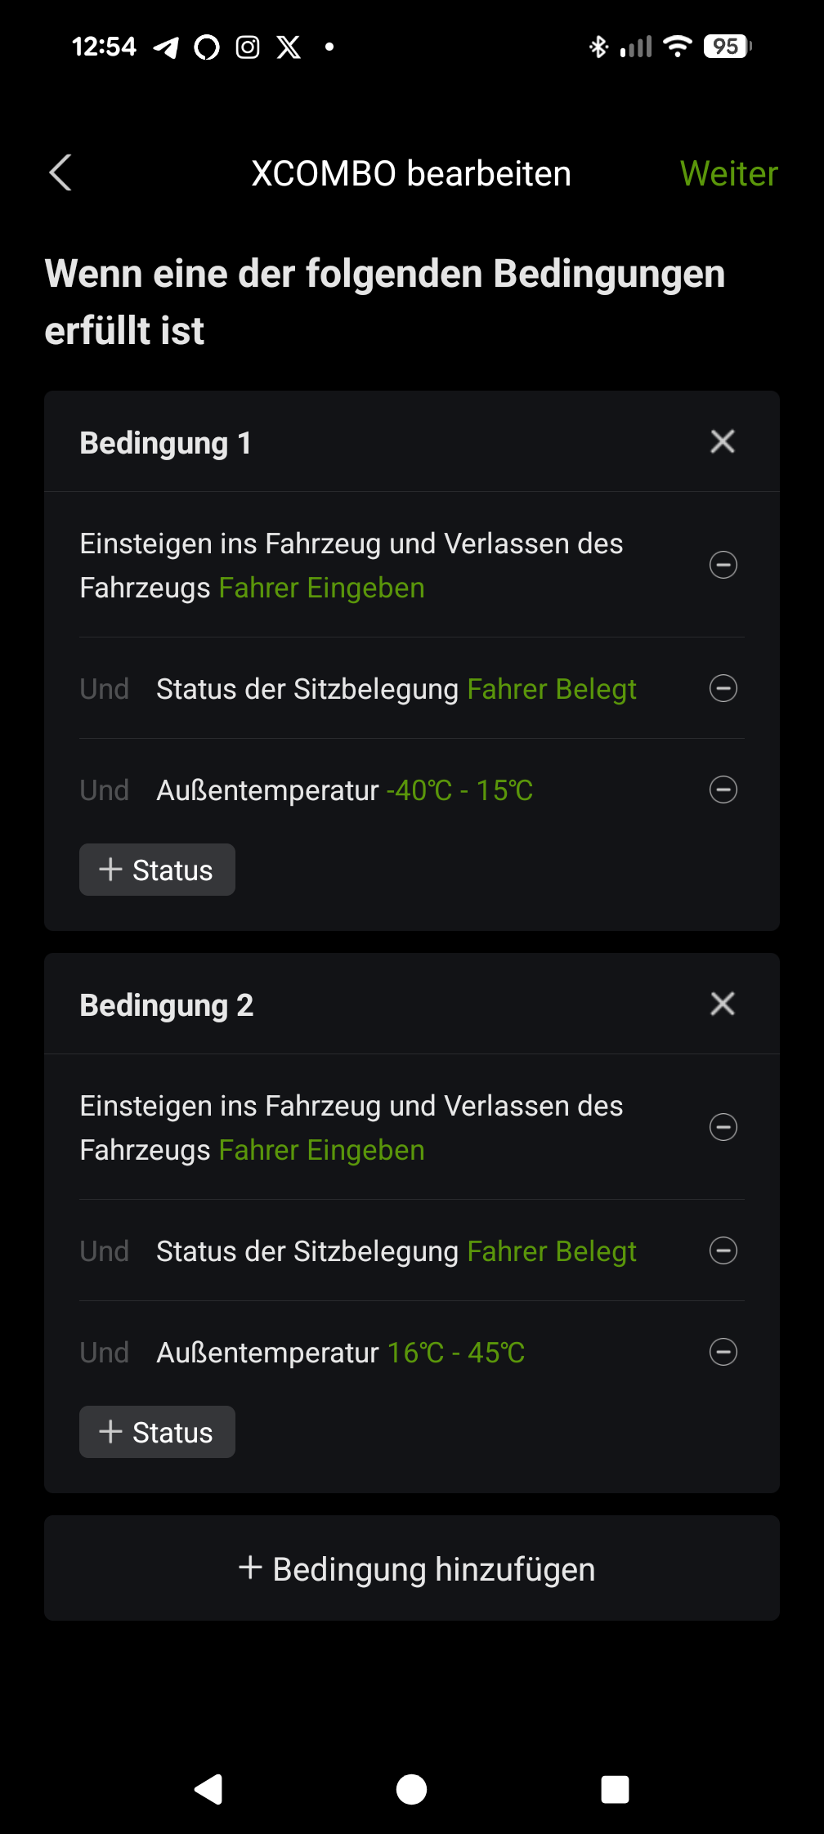
Task: Add a Status to Bedingung 2
Action: [157, 1432]
